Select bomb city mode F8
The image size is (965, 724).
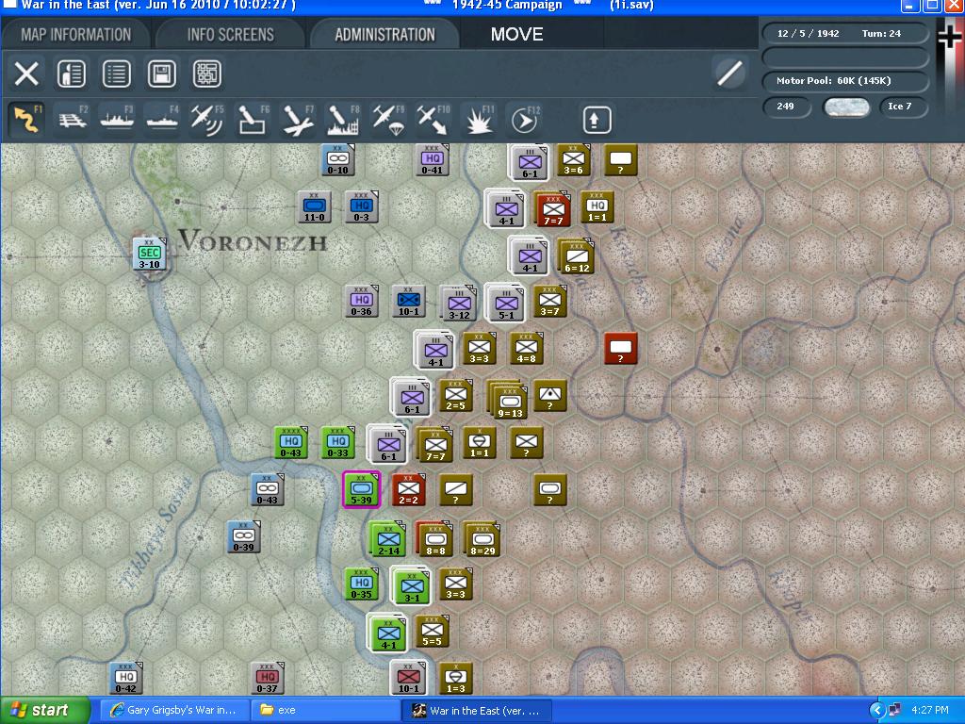click(343, 119)
